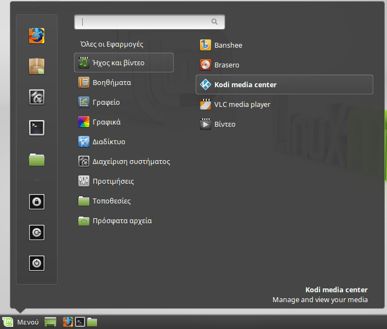Click the Τοποθεσίες folder icon

coord(84,201)
